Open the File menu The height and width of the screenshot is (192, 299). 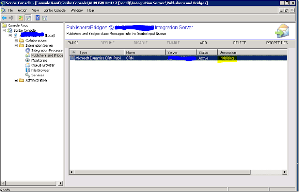[x=10, y=10]
